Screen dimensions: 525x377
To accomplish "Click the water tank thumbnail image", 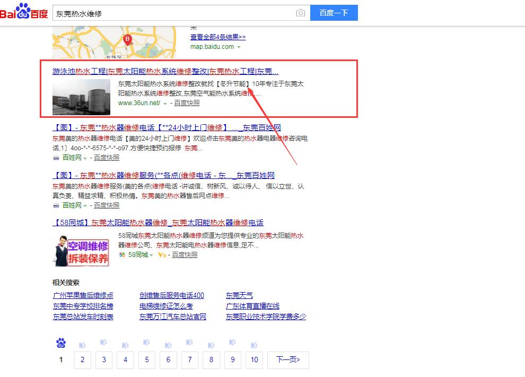I will click(81, 97).
